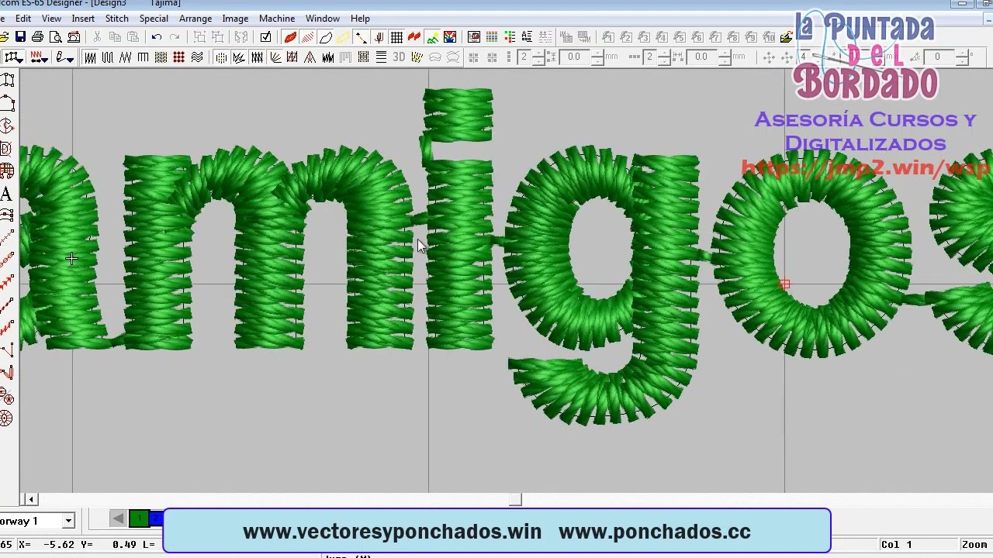Select the Tatami fill stitch icon
The image size is (993, 558).
pyautogui.click(x=161, y=57)
